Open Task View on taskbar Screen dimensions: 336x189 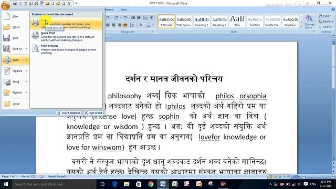102,184
